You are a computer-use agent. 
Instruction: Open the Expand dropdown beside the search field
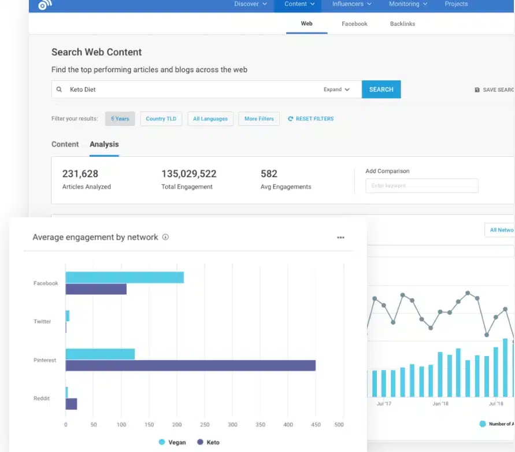(x=336, y=90)
